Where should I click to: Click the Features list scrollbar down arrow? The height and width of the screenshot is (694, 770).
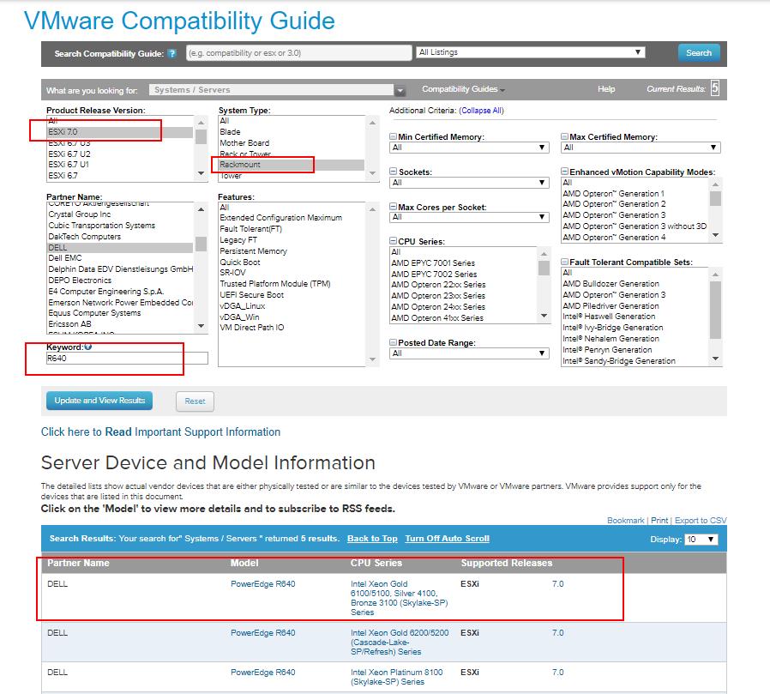372,359
